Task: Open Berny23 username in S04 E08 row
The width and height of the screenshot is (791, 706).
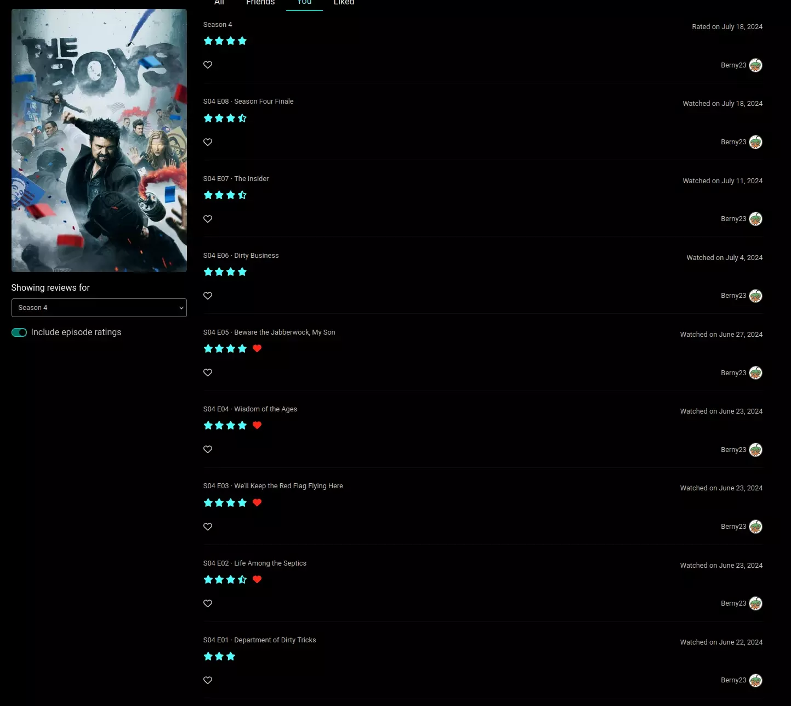Action: (733, 142)
